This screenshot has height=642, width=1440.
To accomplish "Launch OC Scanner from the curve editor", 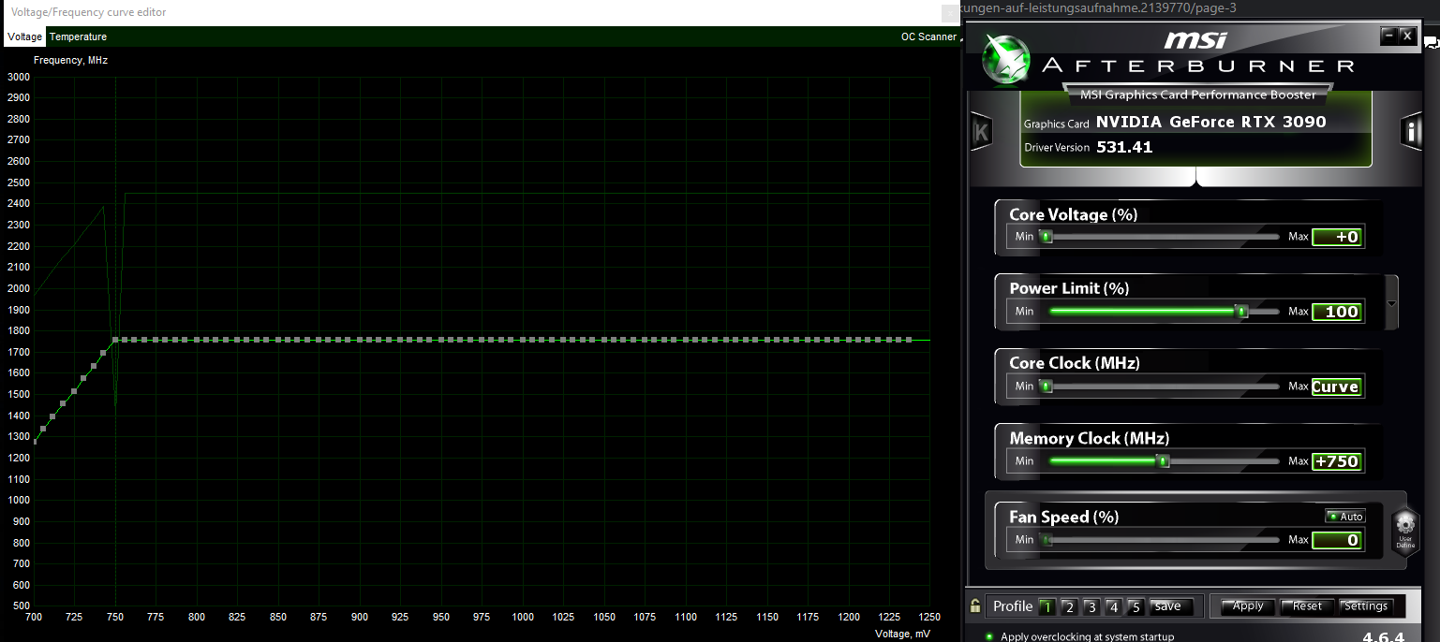I will point(928,36).
